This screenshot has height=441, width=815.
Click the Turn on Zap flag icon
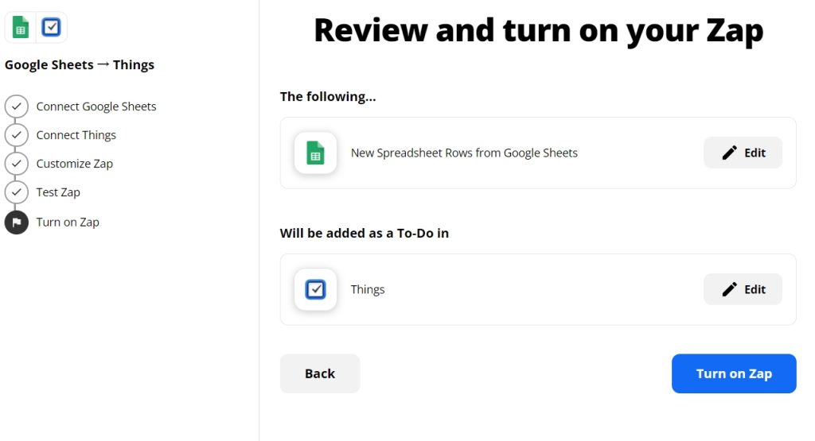[17, 222]
